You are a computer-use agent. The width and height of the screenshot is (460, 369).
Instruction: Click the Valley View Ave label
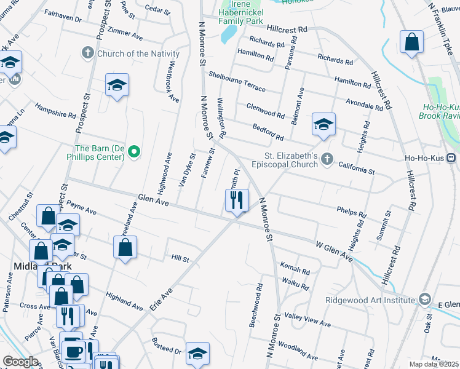[x=307, y=320]
